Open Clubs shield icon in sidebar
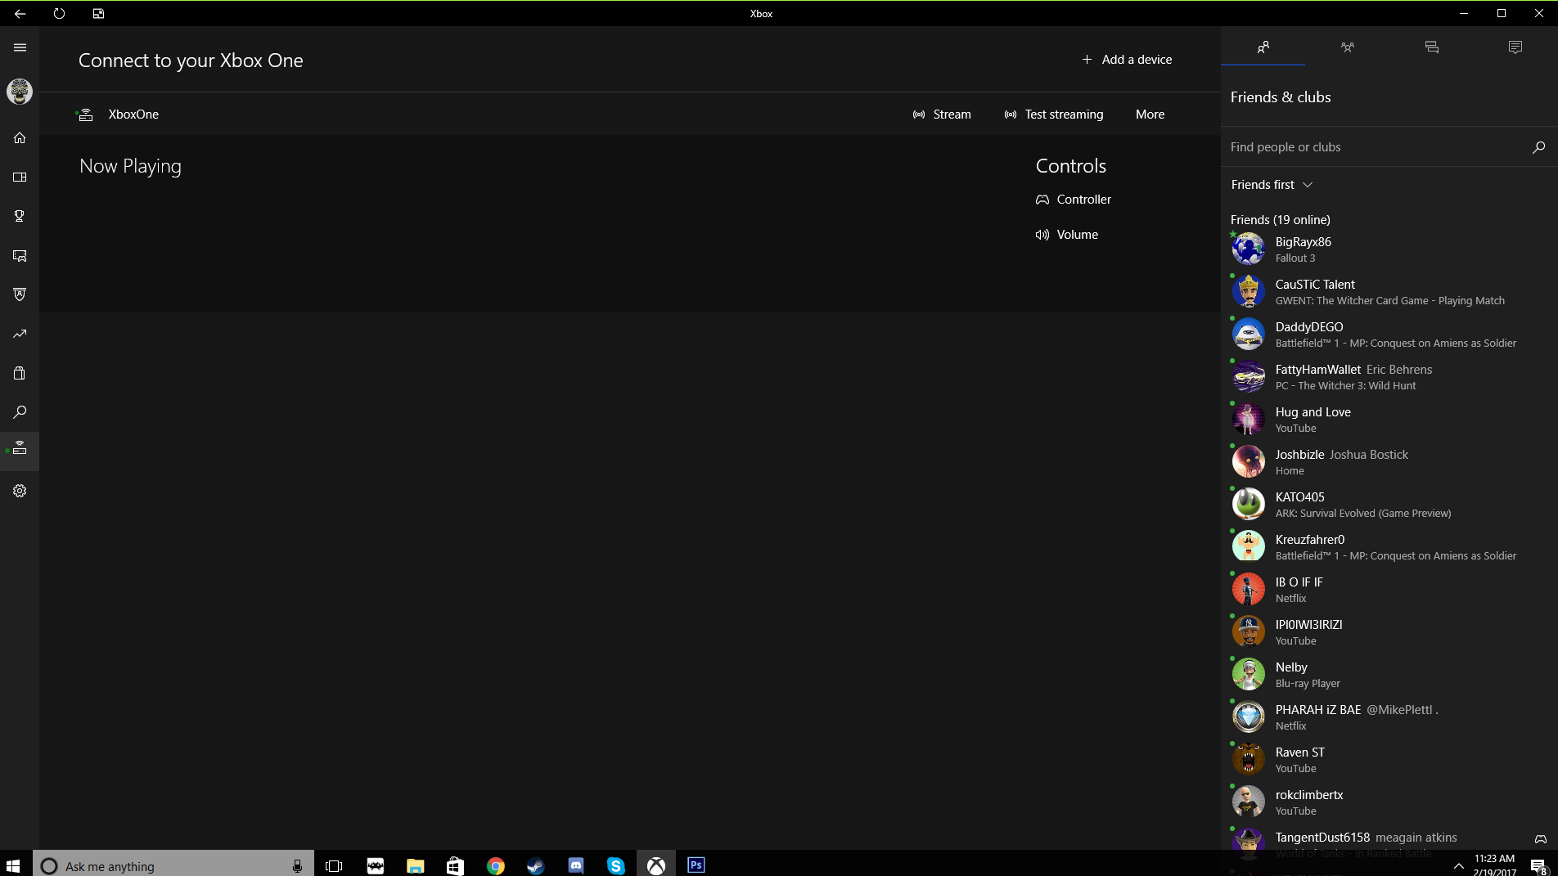 coord(20,294)
